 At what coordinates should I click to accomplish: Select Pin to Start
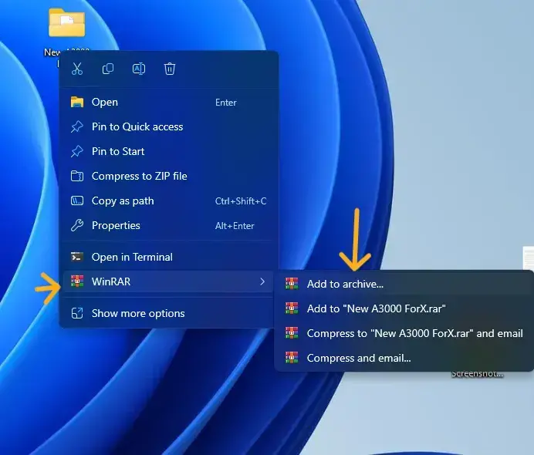(118, 152)
